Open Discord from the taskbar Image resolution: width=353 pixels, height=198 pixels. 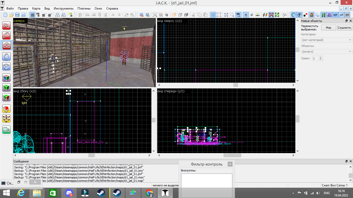[x=68, y=193]
